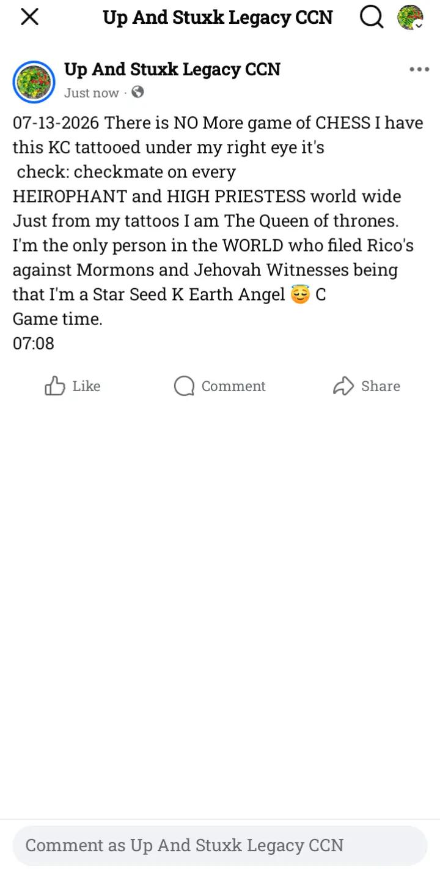Tap the Share arrow icon
The image size is (440, 869).
pyautogui.click(x=343, y=386)
